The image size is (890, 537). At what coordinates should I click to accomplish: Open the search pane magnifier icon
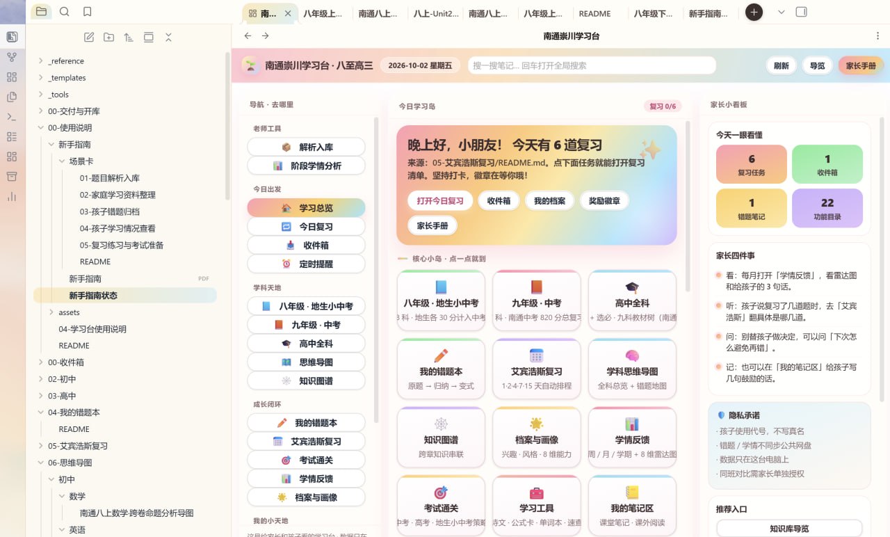coord(65,12)
